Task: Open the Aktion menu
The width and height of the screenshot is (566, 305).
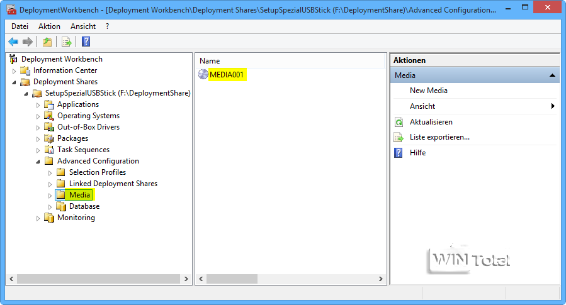Action: pyautogui.click(x=50, y=26)
